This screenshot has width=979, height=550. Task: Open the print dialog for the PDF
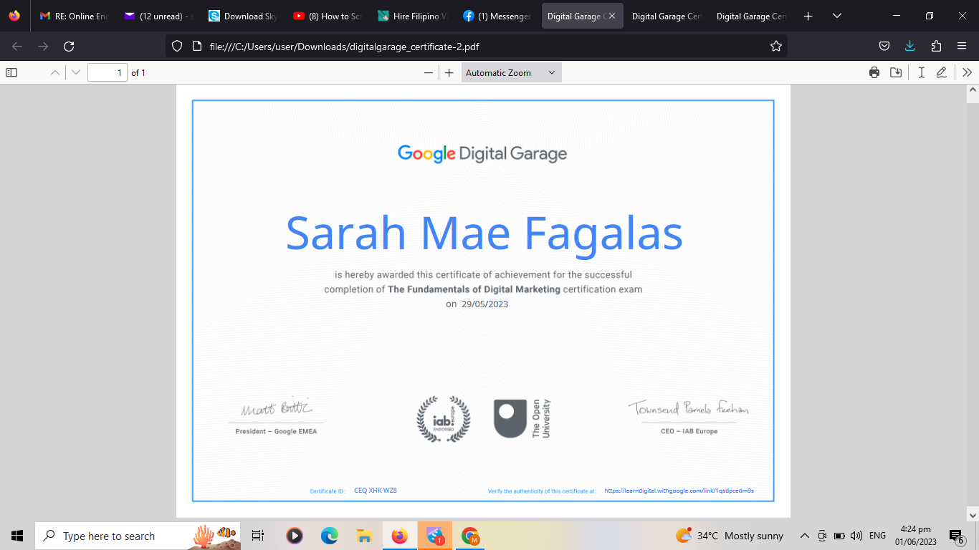pyautogui.click(x=874, y=72)
